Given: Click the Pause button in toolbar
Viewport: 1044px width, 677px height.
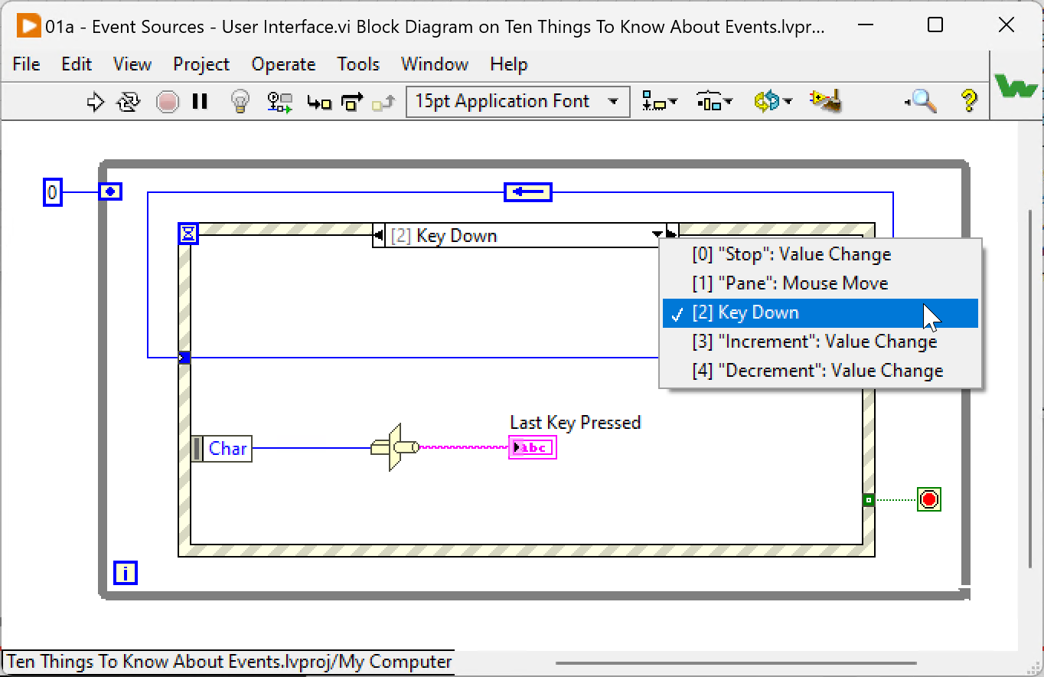Looking at the screenshot, I should [x=201, y=101].
